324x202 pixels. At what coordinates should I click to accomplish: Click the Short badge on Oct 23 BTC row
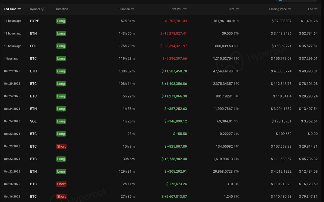pyautogui.click(x=61, y=147)
